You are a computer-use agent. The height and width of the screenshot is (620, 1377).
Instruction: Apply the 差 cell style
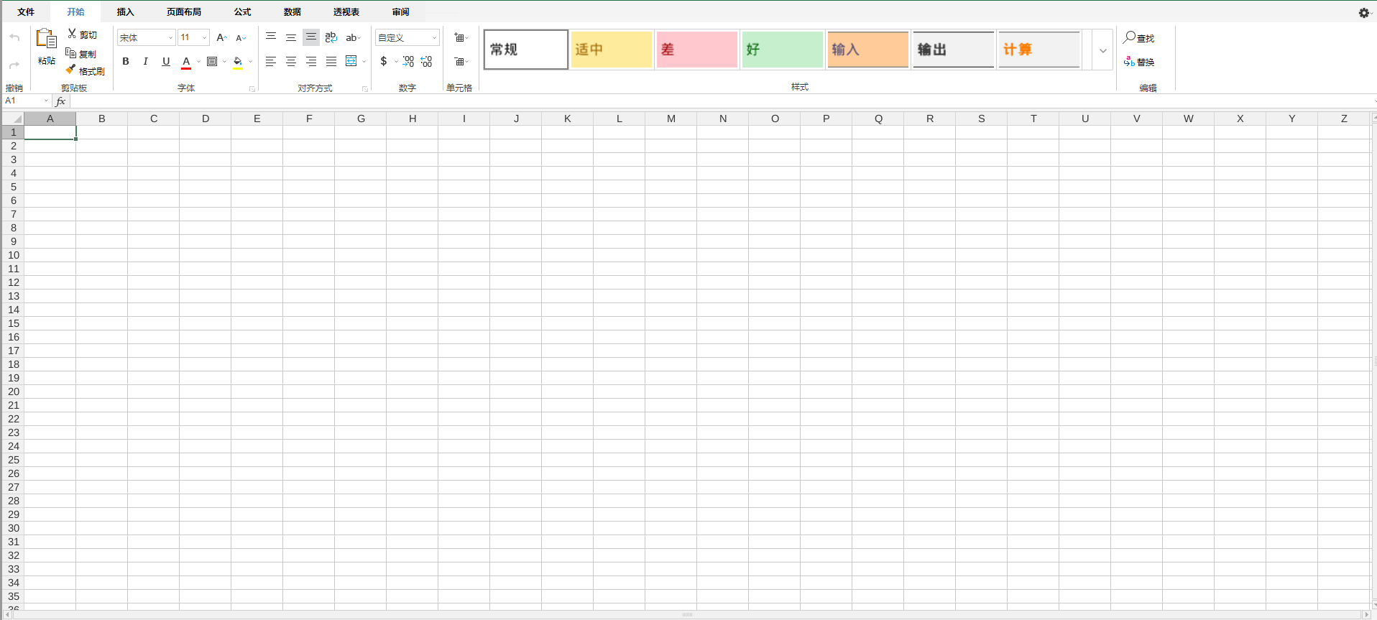point(697,50)
